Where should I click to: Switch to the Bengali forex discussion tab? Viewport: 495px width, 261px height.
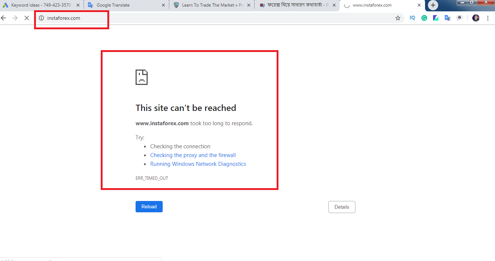297,5
